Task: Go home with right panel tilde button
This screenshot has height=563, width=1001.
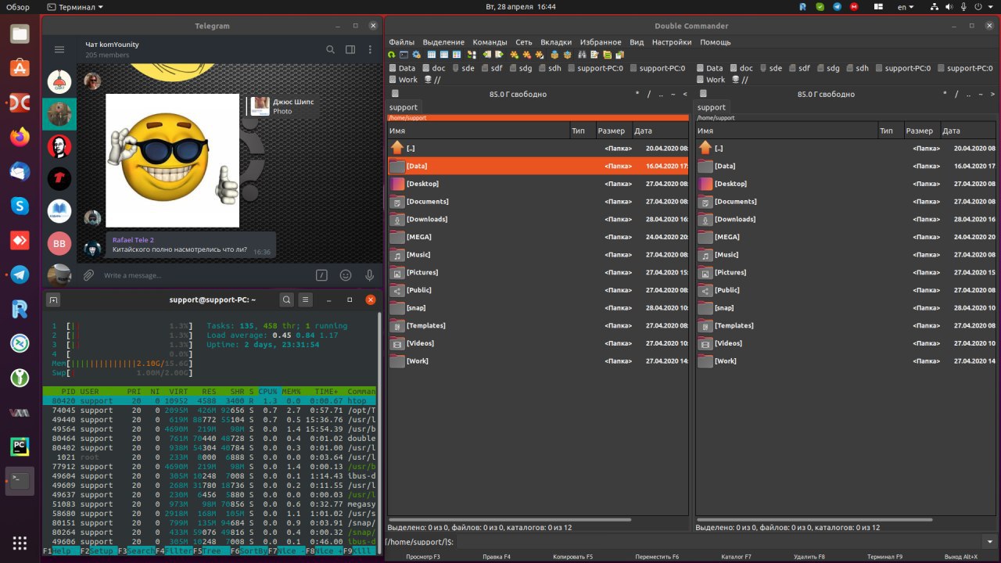Action: (x=981, y=94)
